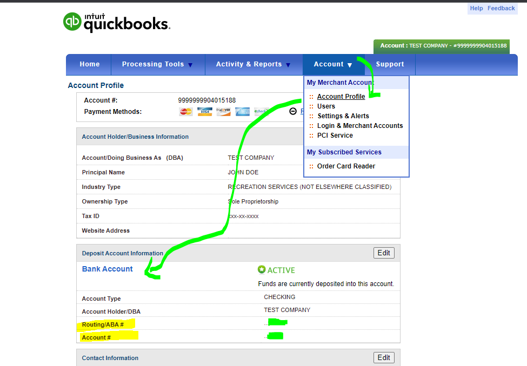Image resolution: width=527 pixels, height=366 pixels.
Task: Click the Payment Methods label
Action: point(113,112)
